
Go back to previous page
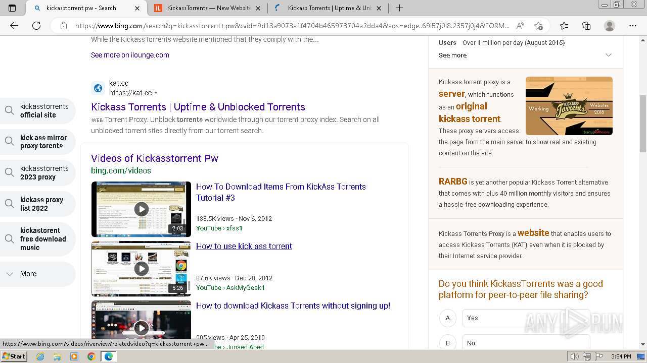coord(14,26)
